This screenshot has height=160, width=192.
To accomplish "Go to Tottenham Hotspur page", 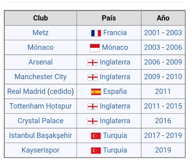I will pyautogui.click(x=40, y=106).
